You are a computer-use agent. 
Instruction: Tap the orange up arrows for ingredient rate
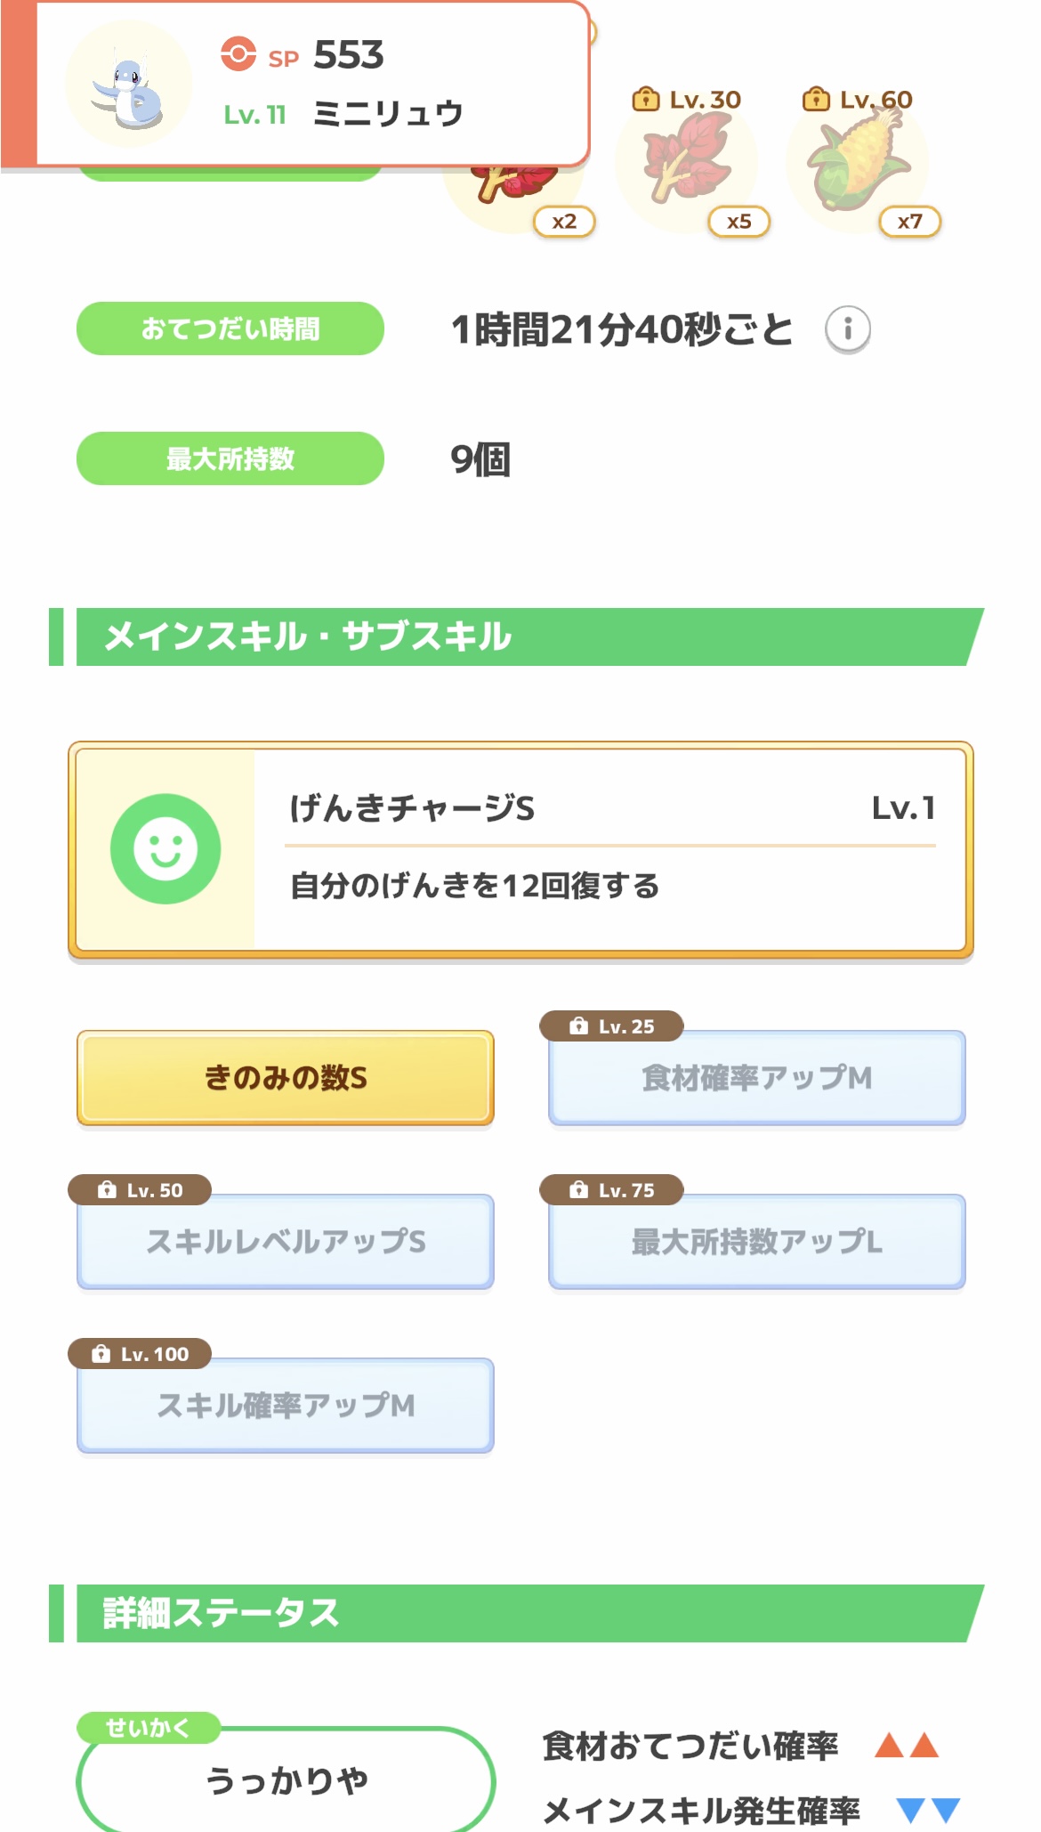coord(906,1746)
